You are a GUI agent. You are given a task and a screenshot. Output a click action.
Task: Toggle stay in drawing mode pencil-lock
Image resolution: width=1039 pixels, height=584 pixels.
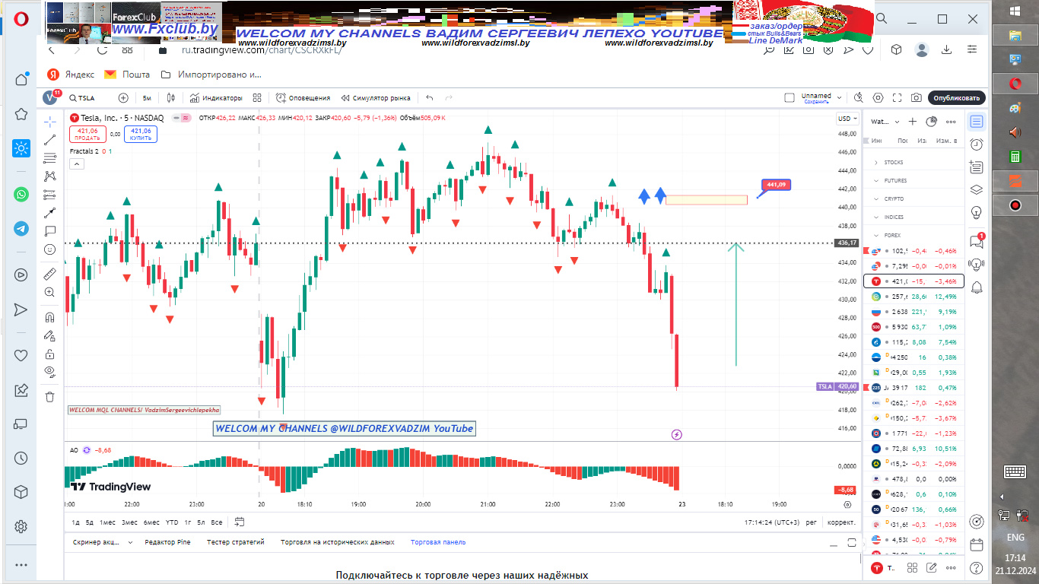point(49,335)
